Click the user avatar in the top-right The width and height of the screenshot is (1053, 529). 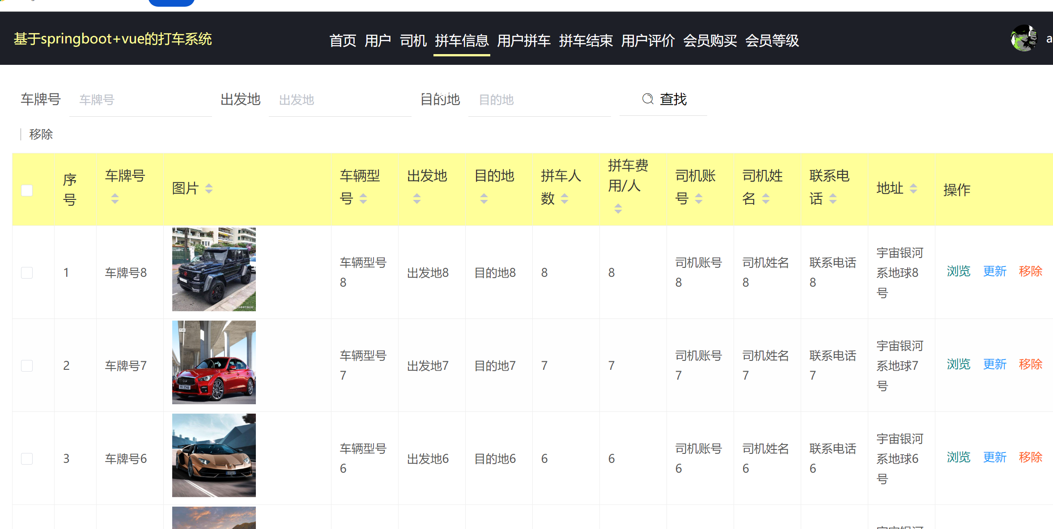coord(1023,38)
